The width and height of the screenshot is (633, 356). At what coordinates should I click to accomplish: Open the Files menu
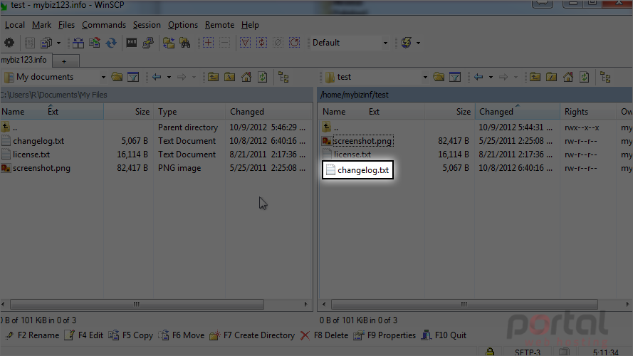point(66,25)
